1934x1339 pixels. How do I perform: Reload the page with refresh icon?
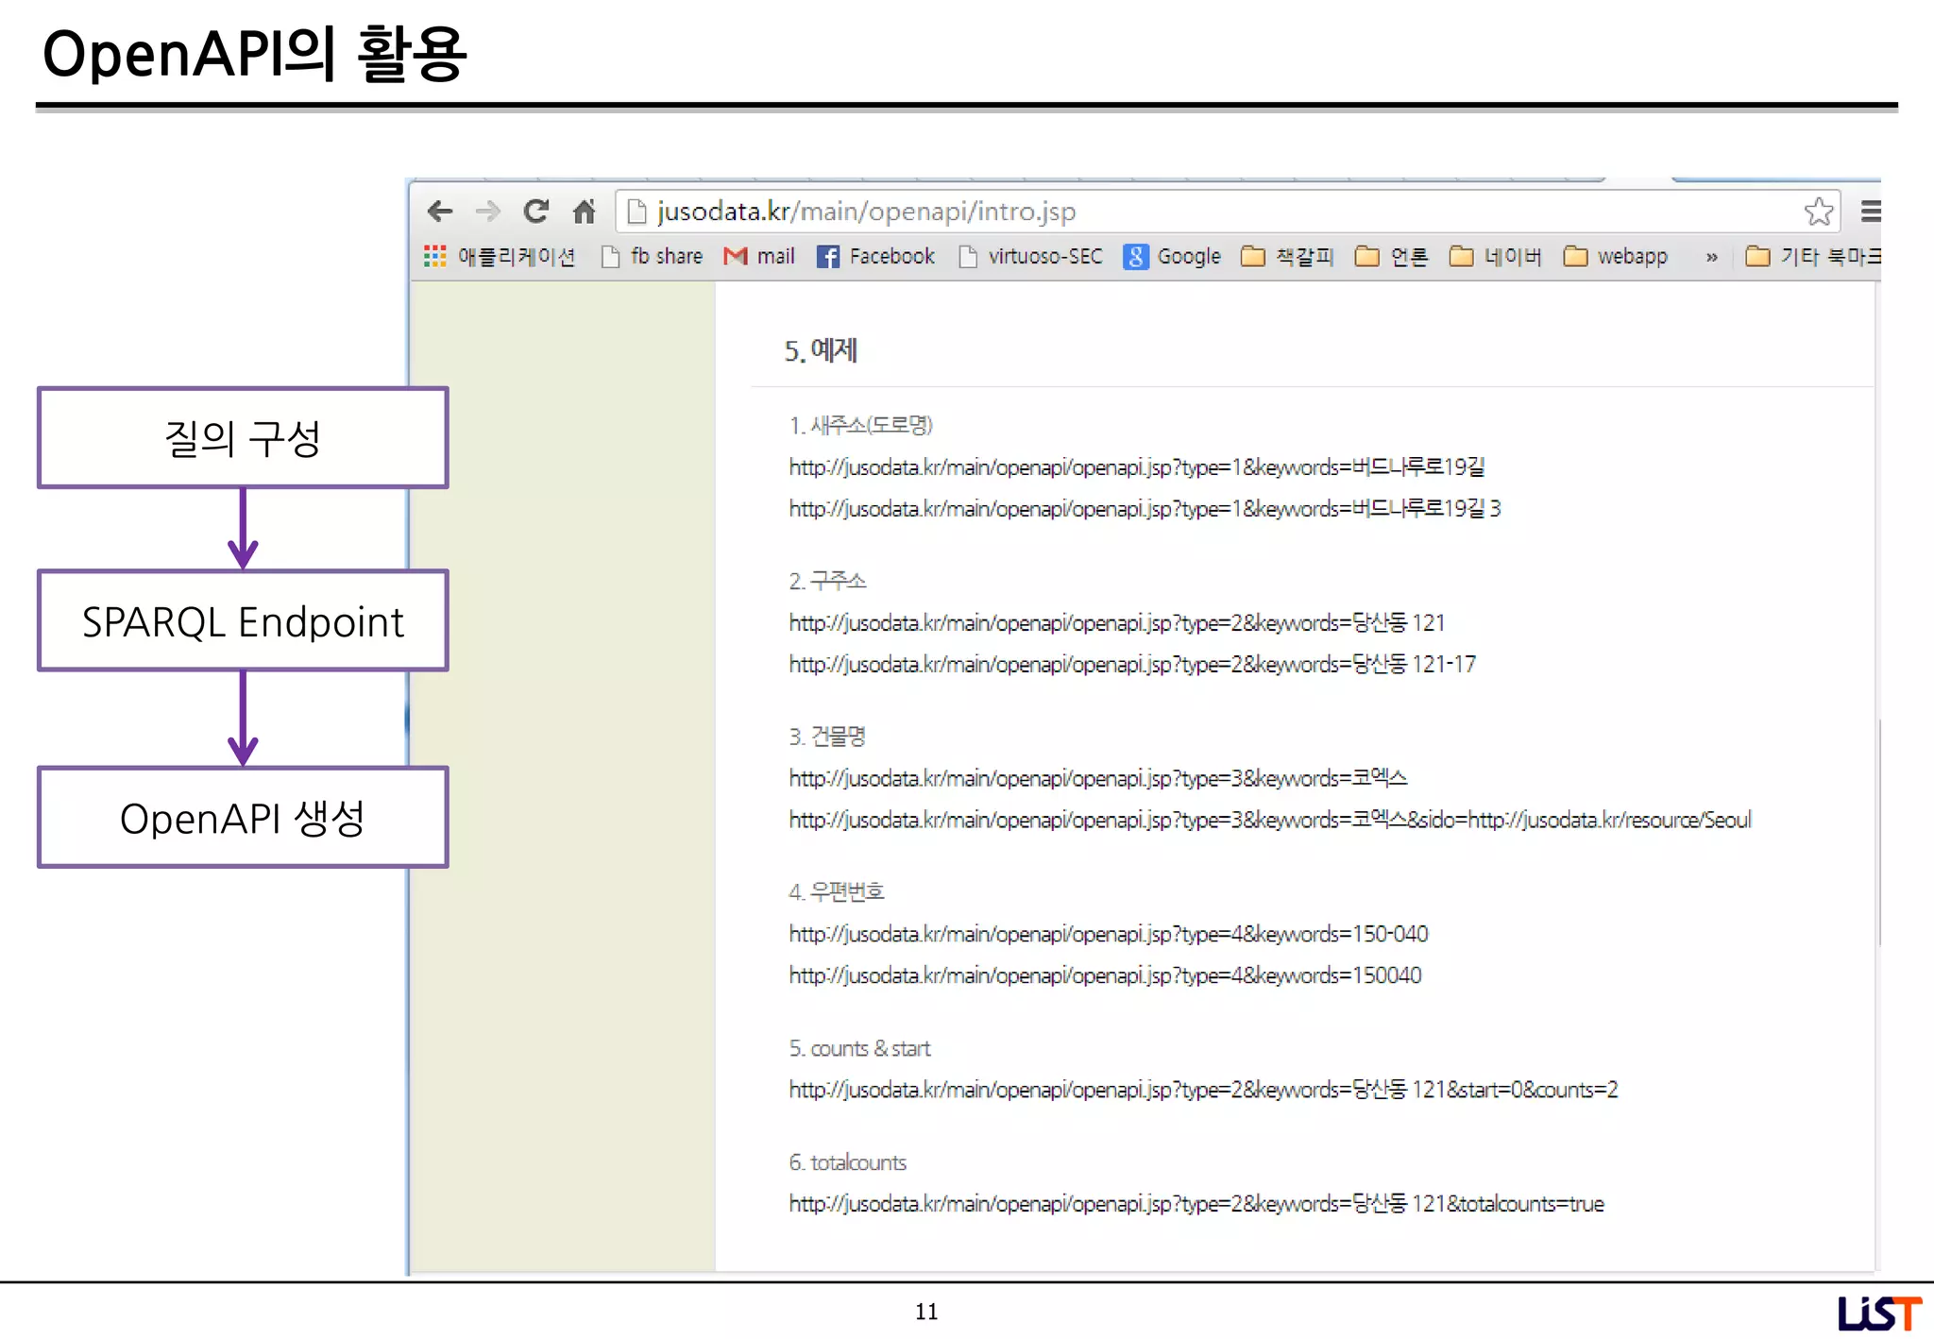[536, 212]
